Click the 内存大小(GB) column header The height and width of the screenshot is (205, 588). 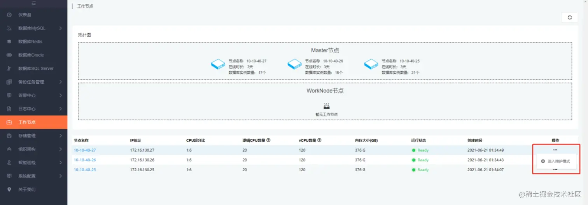pyautogui.click(x=367, y=140)
